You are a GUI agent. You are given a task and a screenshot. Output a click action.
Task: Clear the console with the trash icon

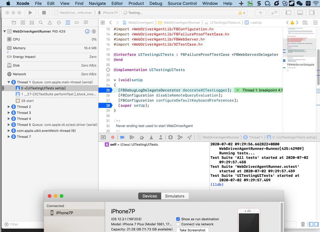coord(303,224)
